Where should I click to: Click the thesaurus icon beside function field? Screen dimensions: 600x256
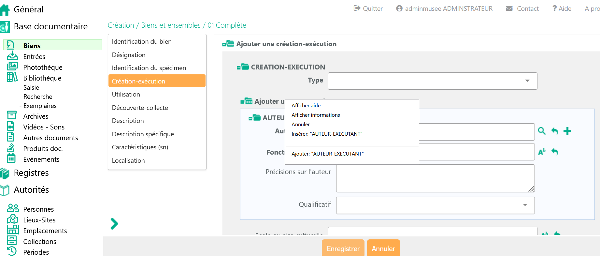(x=542, y=152)
